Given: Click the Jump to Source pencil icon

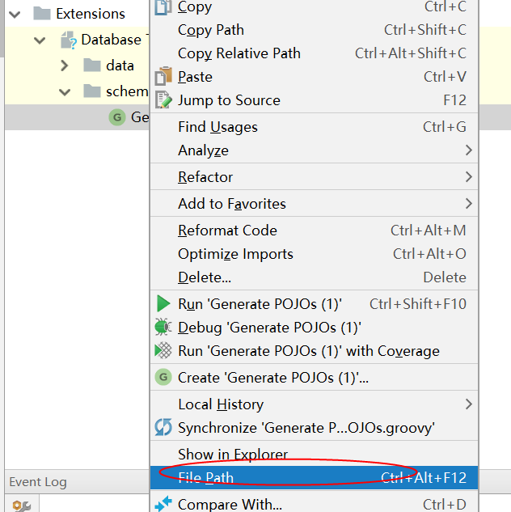Looking at the screenshot, I should 163,100.
